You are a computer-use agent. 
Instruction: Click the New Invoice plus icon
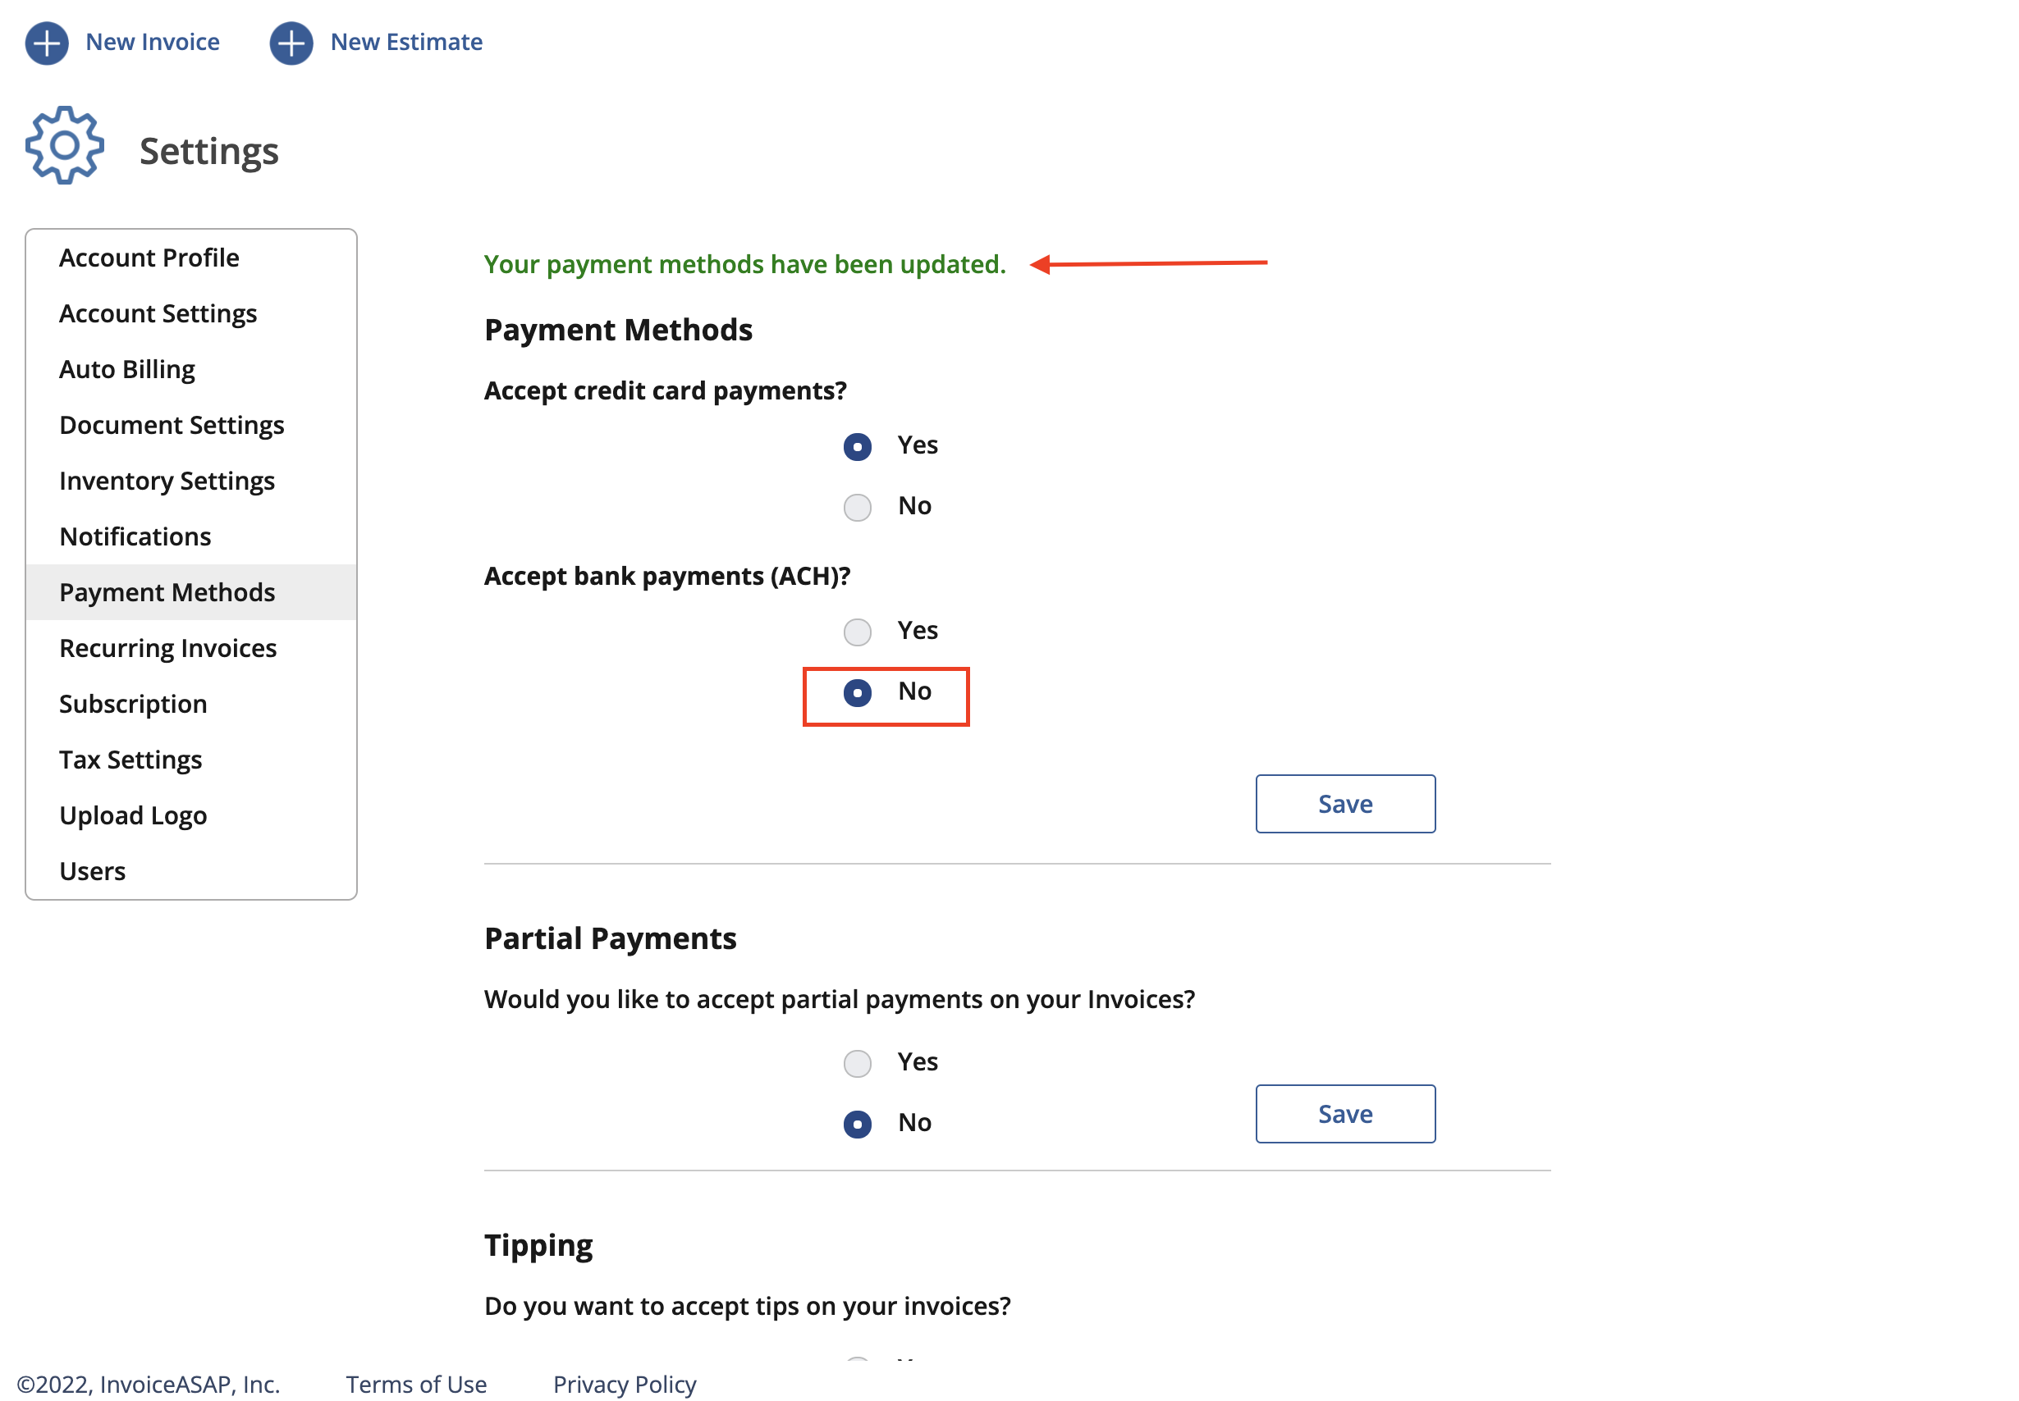point(47,43)
